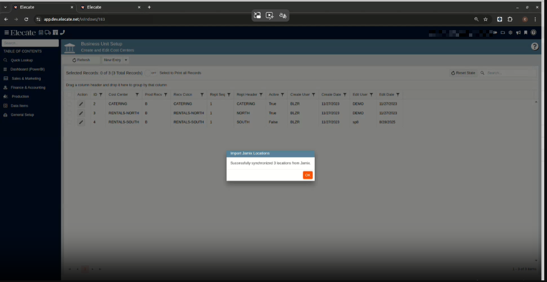Click the logout icon in the top-right bar
This screenshot has height=282, width=547.
tap(495, 32)
